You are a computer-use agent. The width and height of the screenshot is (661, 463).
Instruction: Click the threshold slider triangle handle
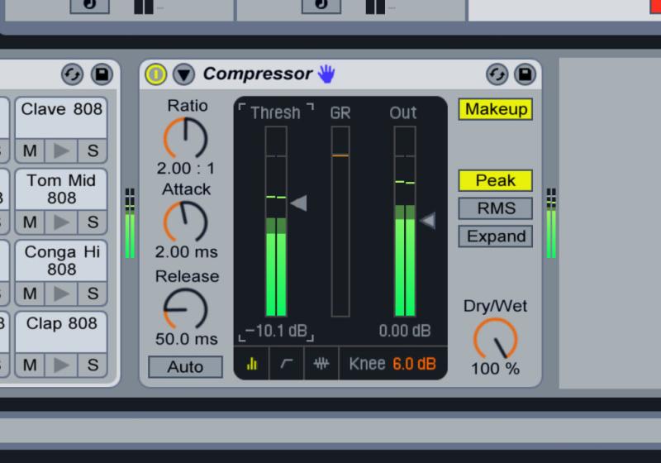[299, 203]
